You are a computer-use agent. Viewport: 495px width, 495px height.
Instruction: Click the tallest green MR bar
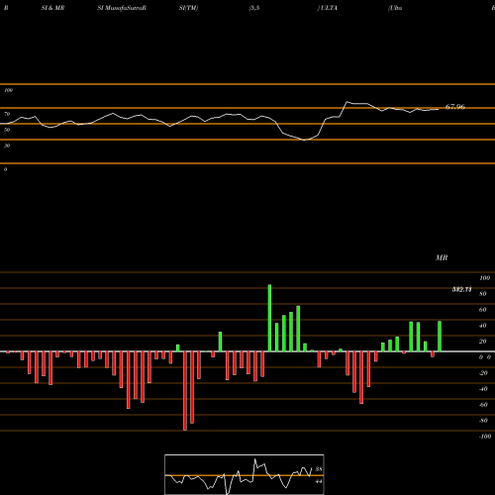pos(269,318)
